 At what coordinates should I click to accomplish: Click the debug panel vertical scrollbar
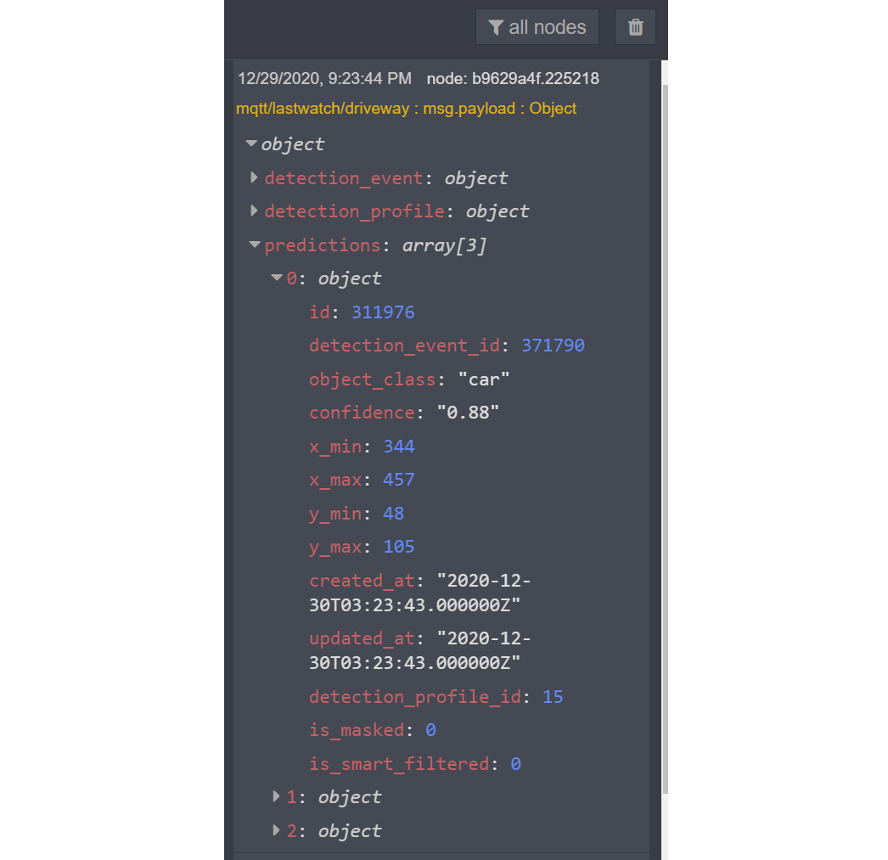click(x=665, y=439)
